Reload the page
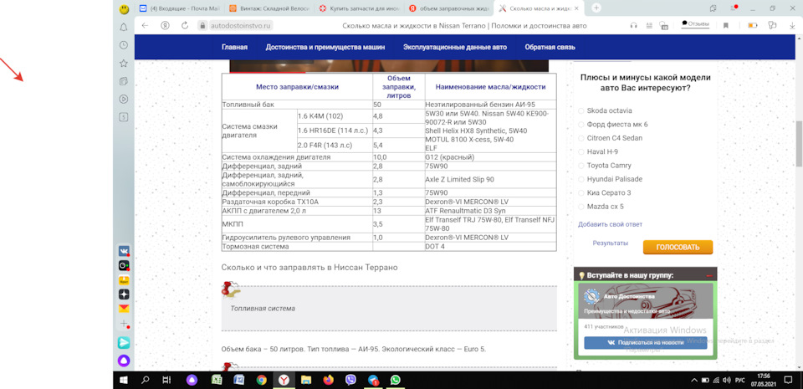 click(x=185, y=26)
